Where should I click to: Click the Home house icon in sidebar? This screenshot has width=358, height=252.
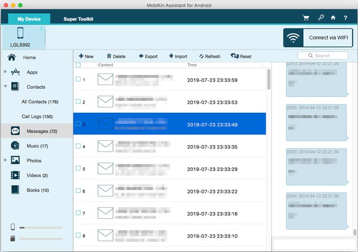[x=12, y=57]
